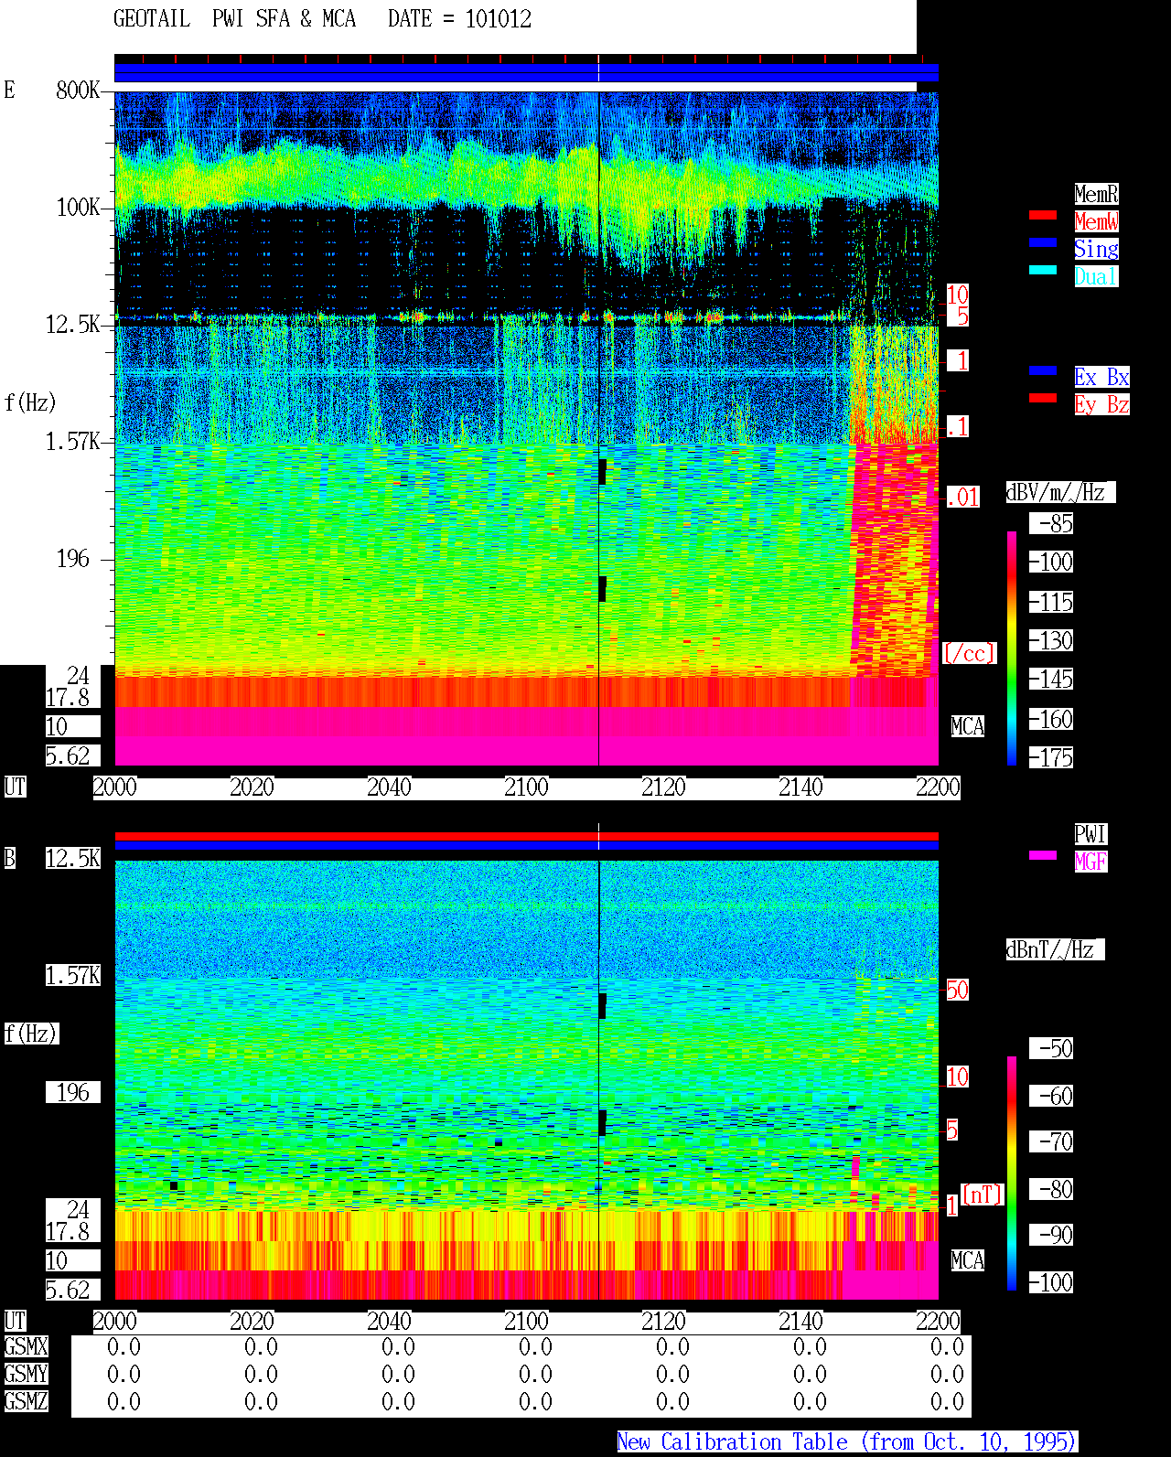Click the 'E' panel label

(9, 90)
